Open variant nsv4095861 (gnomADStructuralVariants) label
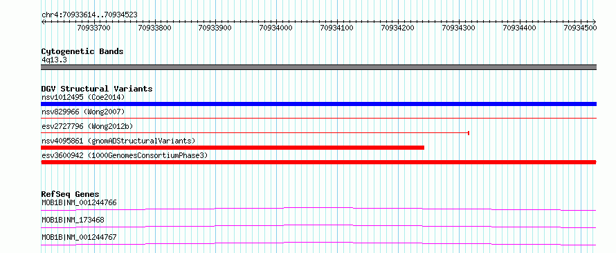The image size is (616, 253). click(118, 141)
